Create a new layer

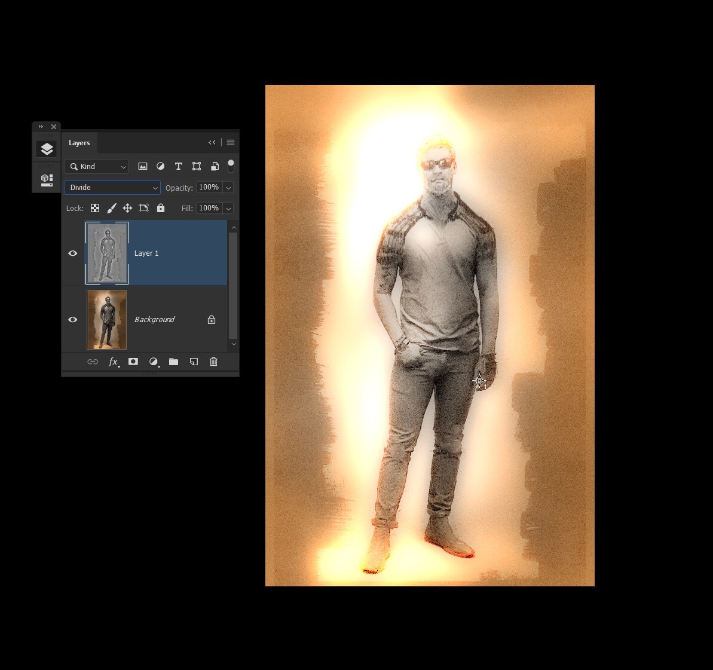tap(194, 362)
